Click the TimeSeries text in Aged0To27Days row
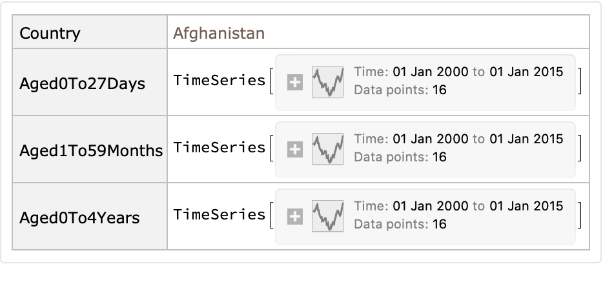 point(220,81)
